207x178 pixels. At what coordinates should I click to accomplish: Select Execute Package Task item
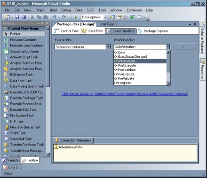[24, 98]
